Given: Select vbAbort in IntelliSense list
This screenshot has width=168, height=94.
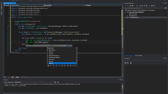Looking at the screenshot, I should [x=61, y=54].
